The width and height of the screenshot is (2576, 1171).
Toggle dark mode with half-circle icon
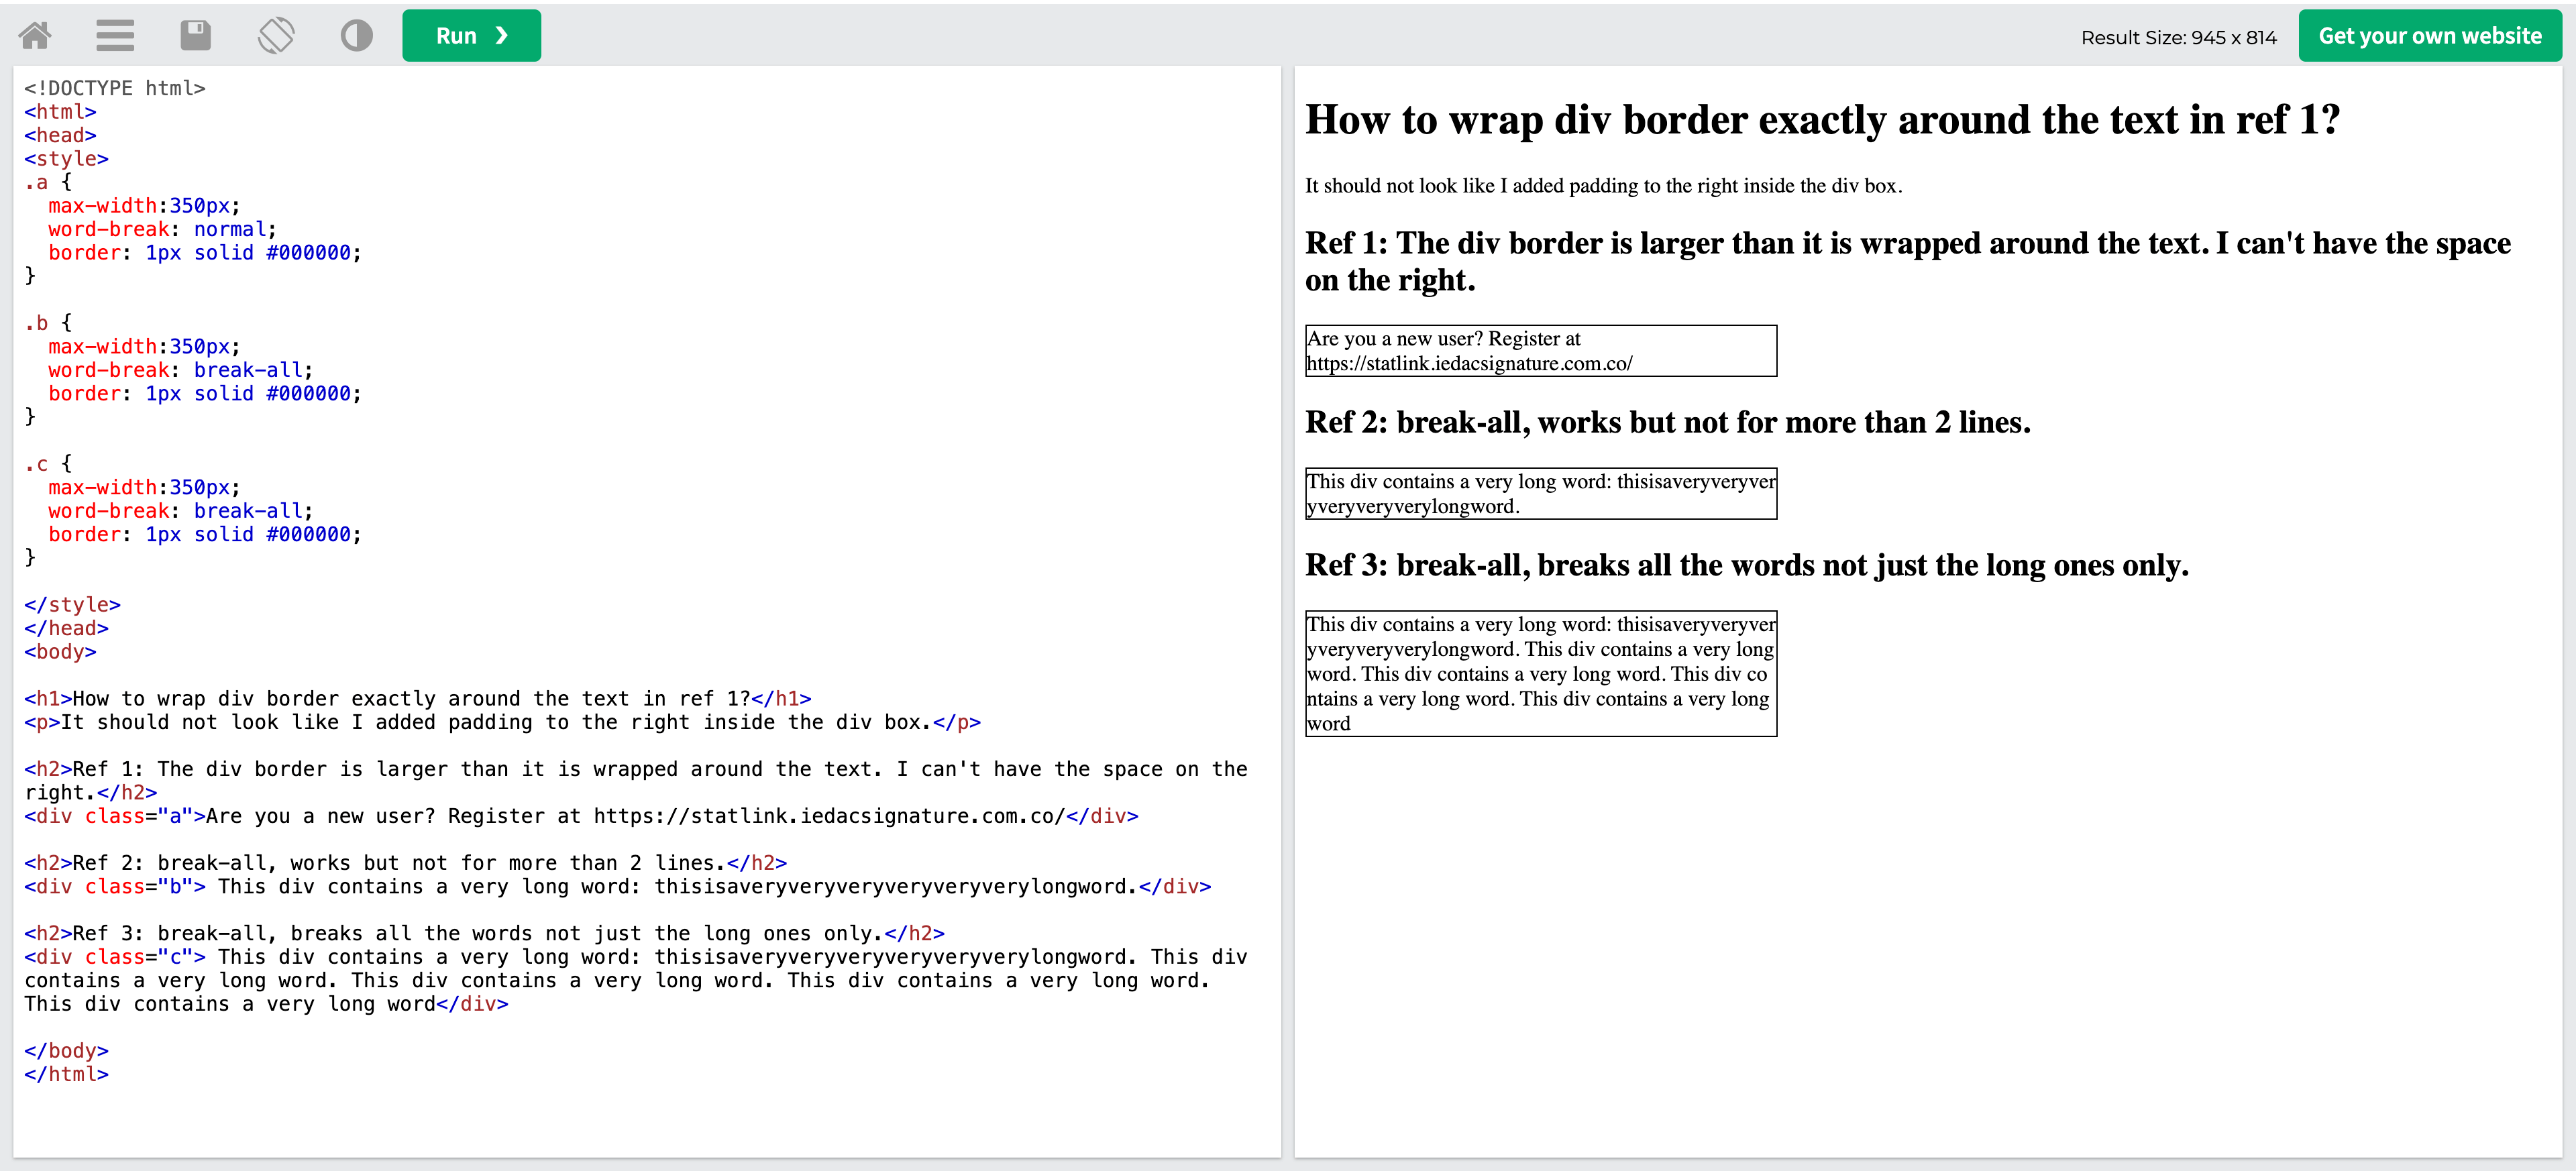click(356, 36)
